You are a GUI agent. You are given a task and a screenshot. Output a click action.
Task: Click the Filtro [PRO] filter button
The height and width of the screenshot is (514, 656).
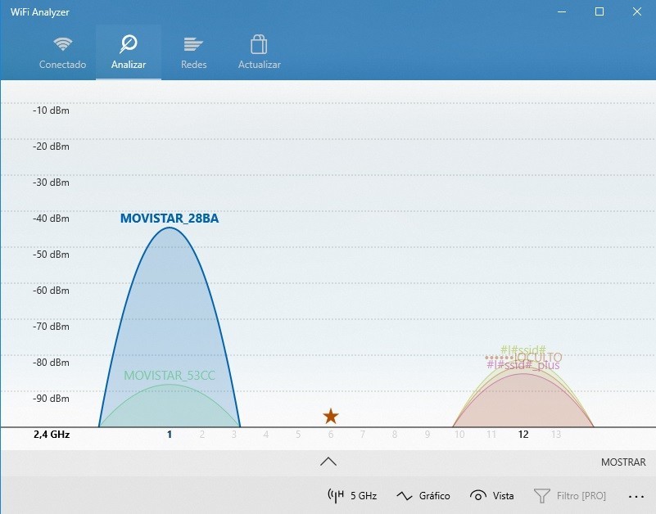pos(570,496)
